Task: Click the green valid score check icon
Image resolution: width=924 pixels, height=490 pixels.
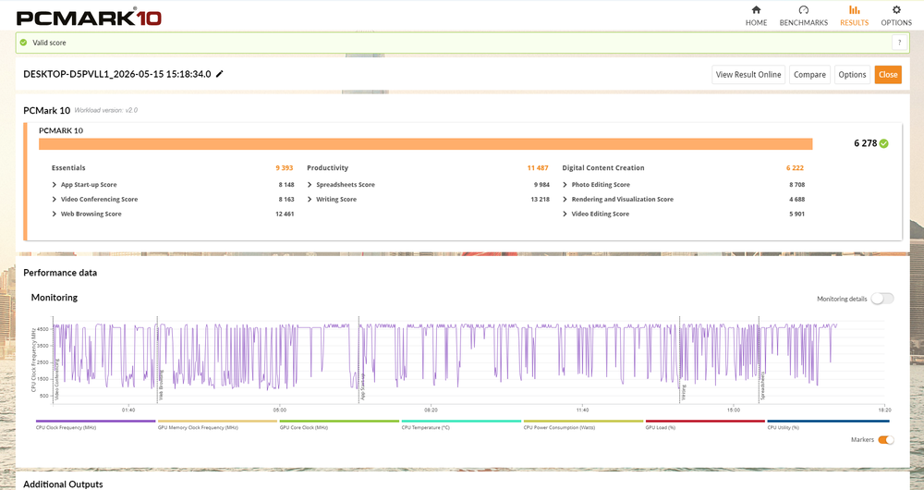Action: pos(24,43)
